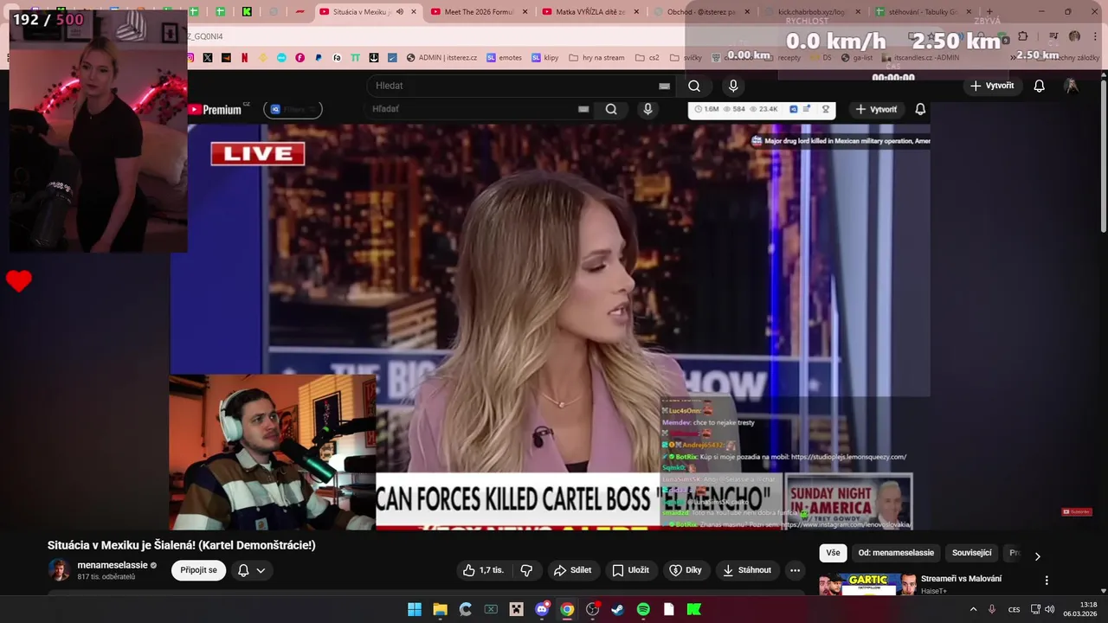This screenshot has width=1108, height=623.
Task: Select the Související filter chip
Action: click(972, 553)
